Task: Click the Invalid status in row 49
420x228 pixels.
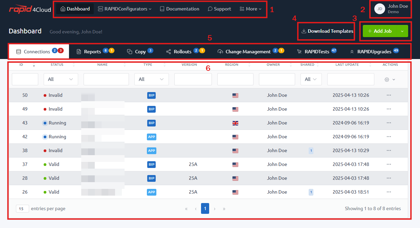Action: pos(53,109)
